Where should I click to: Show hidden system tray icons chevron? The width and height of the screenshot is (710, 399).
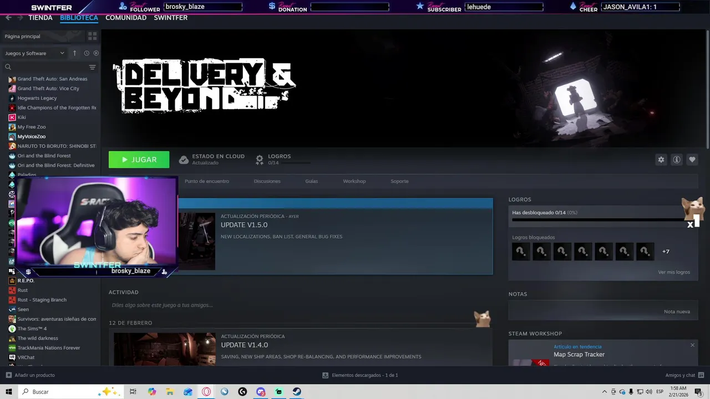coord(605,392)
